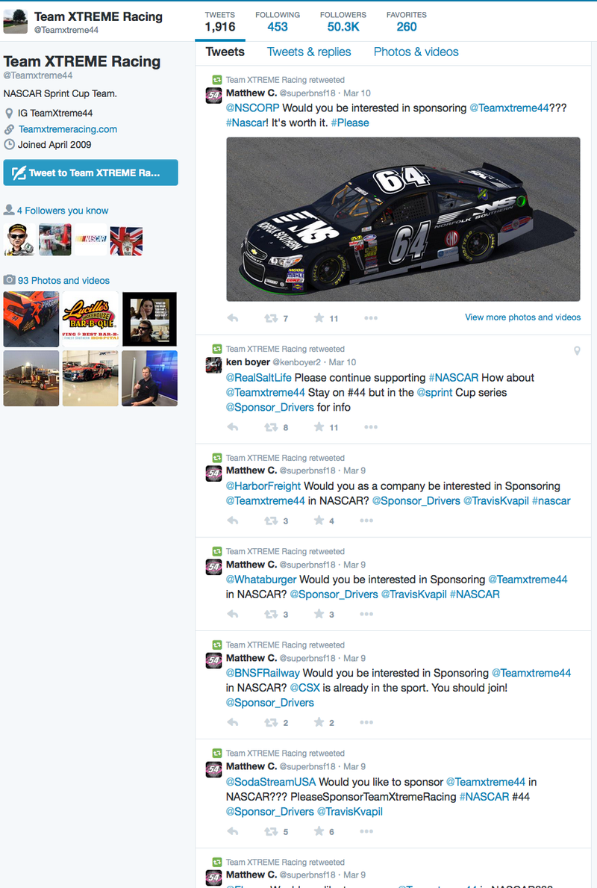Switch to Tweets & replies tab
This screenshot has height=888, width=597.
tap(309, 52)
